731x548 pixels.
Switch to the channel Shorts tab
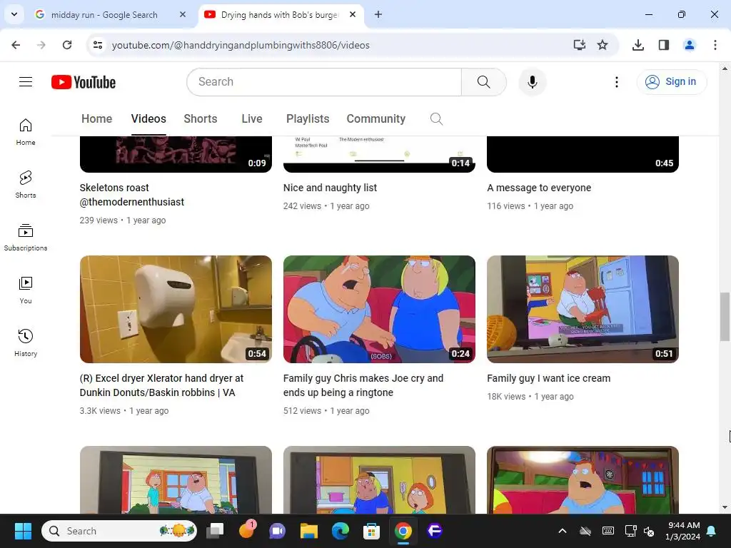tap(201, 119)
